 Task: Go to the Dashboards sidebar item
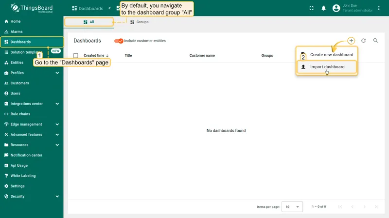pos(32,42)
